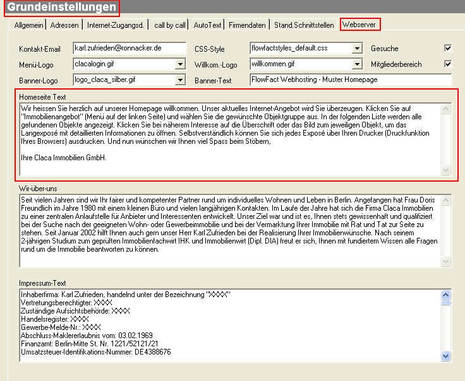Click Impressum-Text scrollbar down arrow
This screenshot has height=381, width=465.
445,356
